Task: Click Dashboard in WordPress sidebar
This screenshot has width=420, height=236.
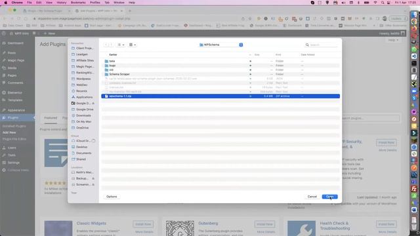Action: coord(15,43)
